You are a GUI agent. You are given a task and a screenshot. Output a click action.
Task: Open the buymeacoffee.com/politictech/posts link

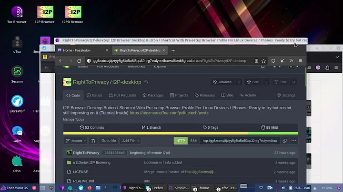click(x=169, y=113)
